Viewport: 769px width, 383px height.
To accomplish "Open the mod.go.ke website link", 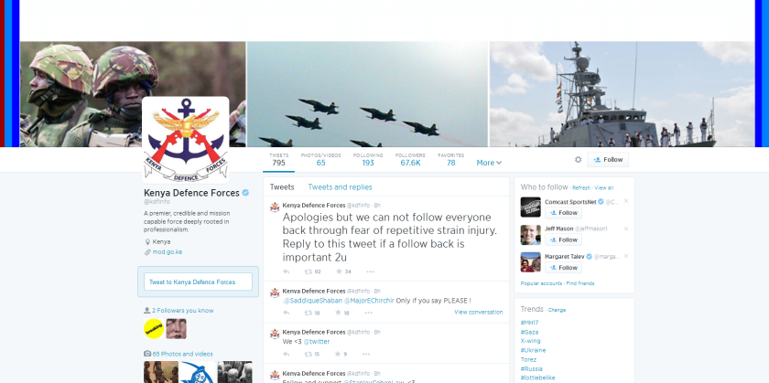I will (168, 252).
